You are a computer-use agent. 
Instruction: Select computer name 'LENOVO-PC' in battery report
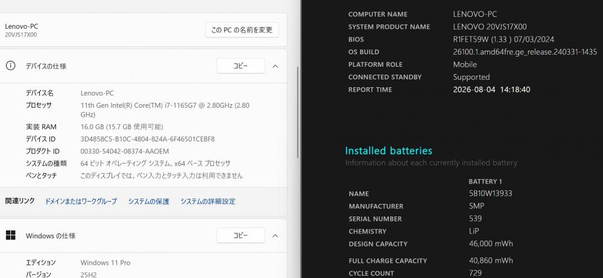click(475, 14)
